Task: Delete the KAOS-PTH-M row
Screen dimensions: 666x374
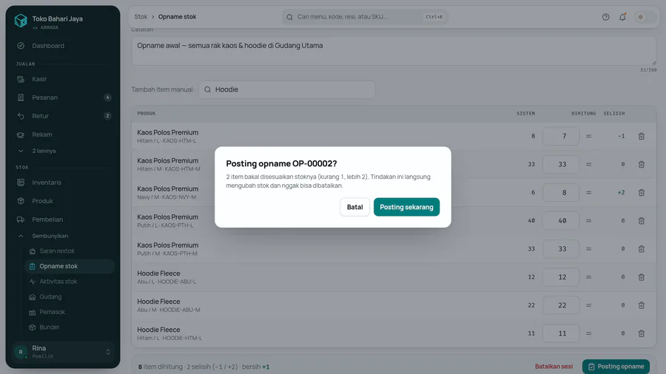Action: click(x=642, y=249)
